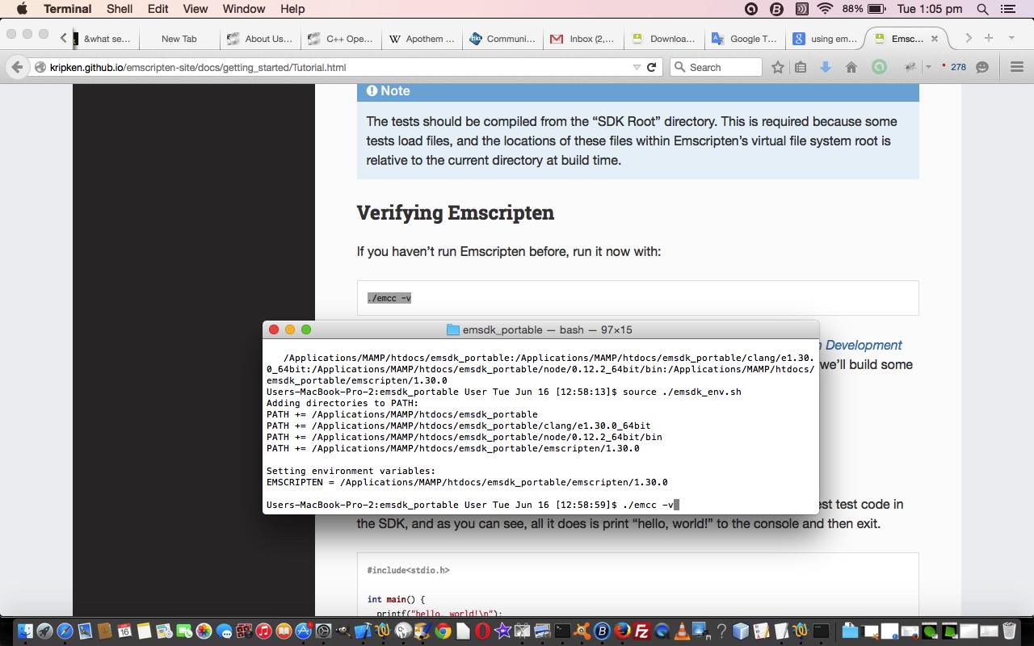Switch to the Apothem Wikipedia tab

(x=421, y=38)
